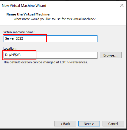This screenshot has width=127, height=130.
Task: Click into the Location path field
Action: click(50, 55)
